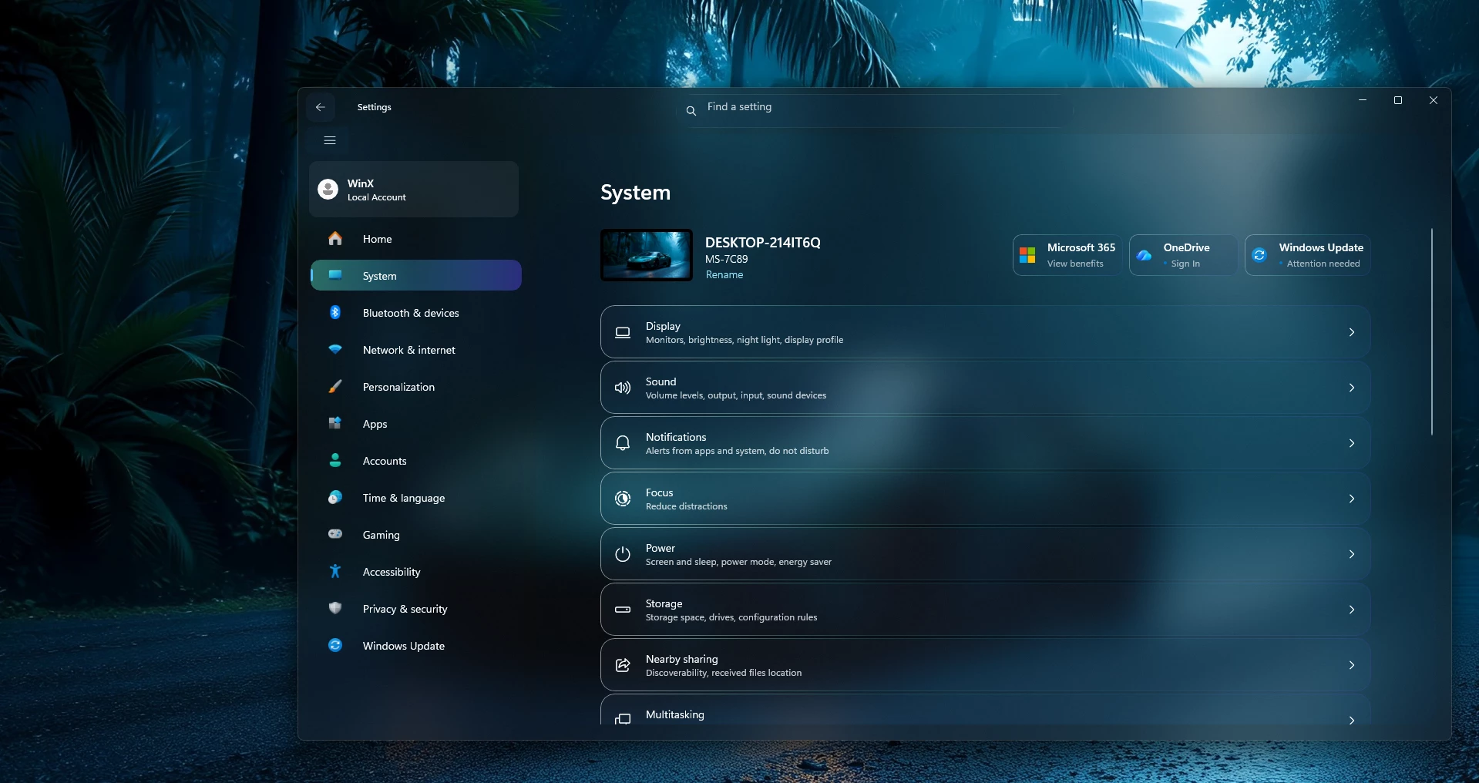Click the WinX account avatar icon

coord(328,190)
